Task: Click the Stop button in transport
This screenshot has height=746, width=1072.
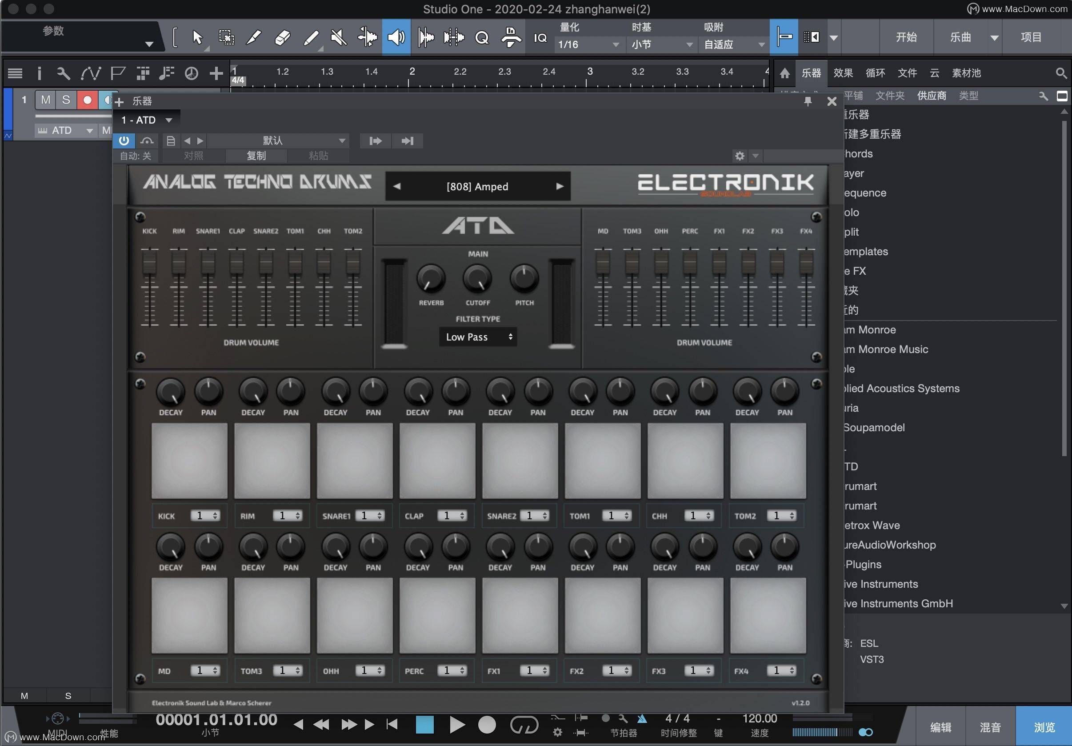Action: (x=425, y=725)
